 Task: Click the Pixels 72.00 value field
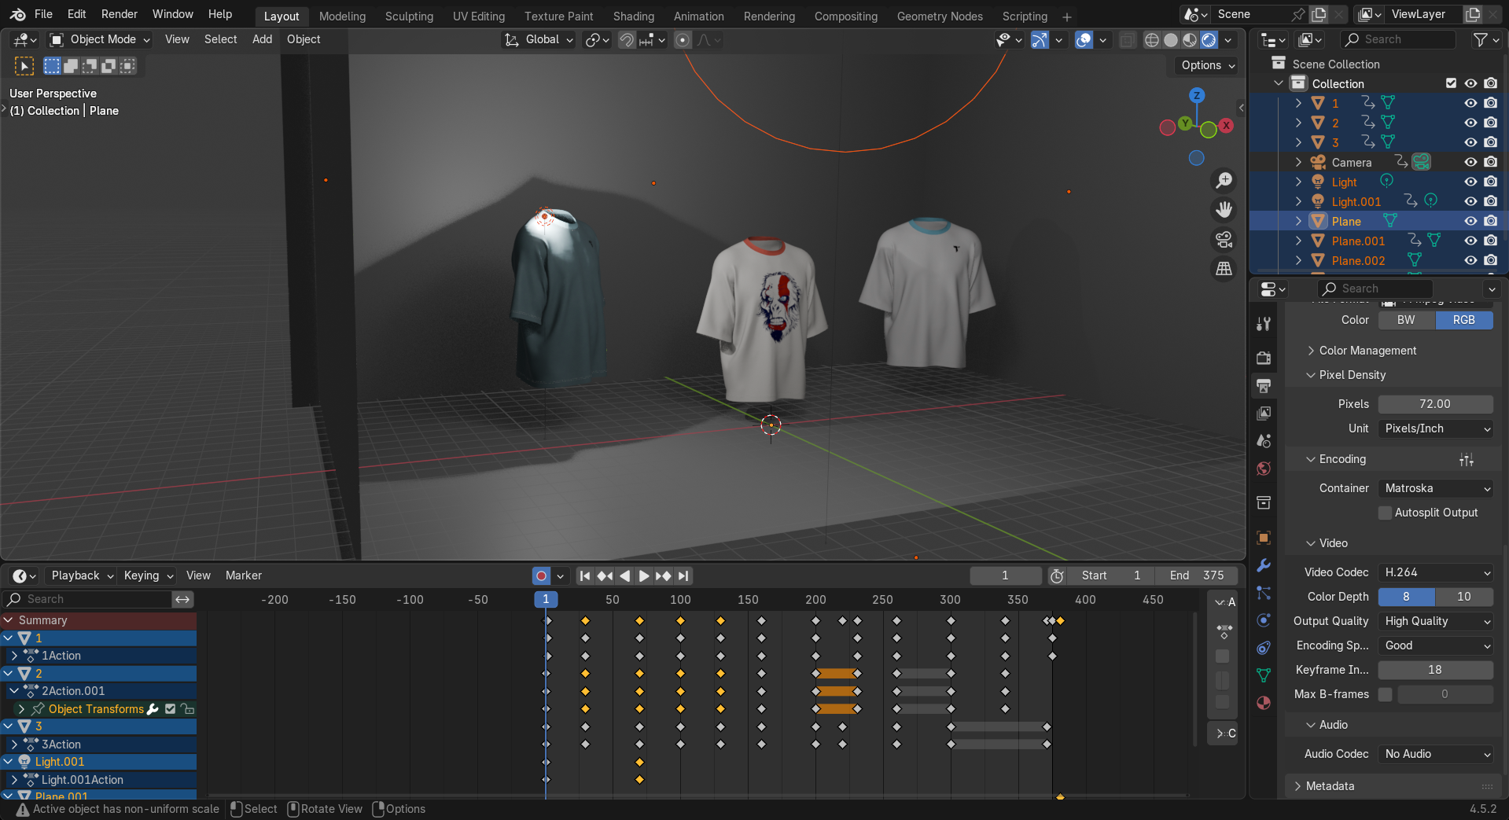[x=1436, y=404]
